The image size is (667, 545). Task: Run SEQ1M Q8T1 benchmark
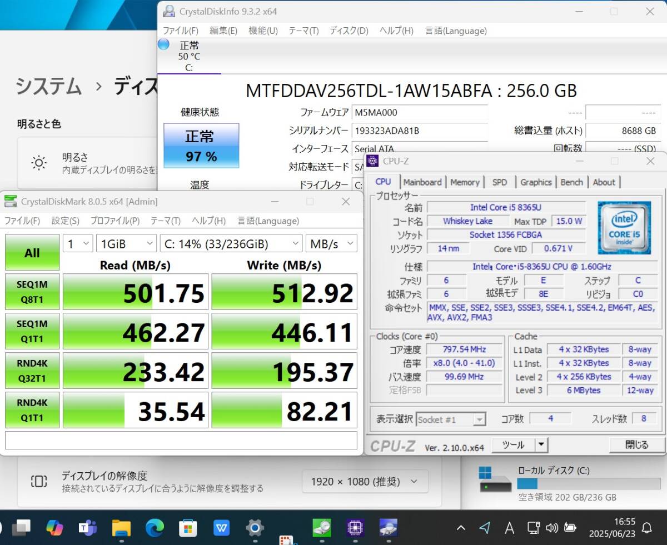pyautogui.click(x=32, y=292)
